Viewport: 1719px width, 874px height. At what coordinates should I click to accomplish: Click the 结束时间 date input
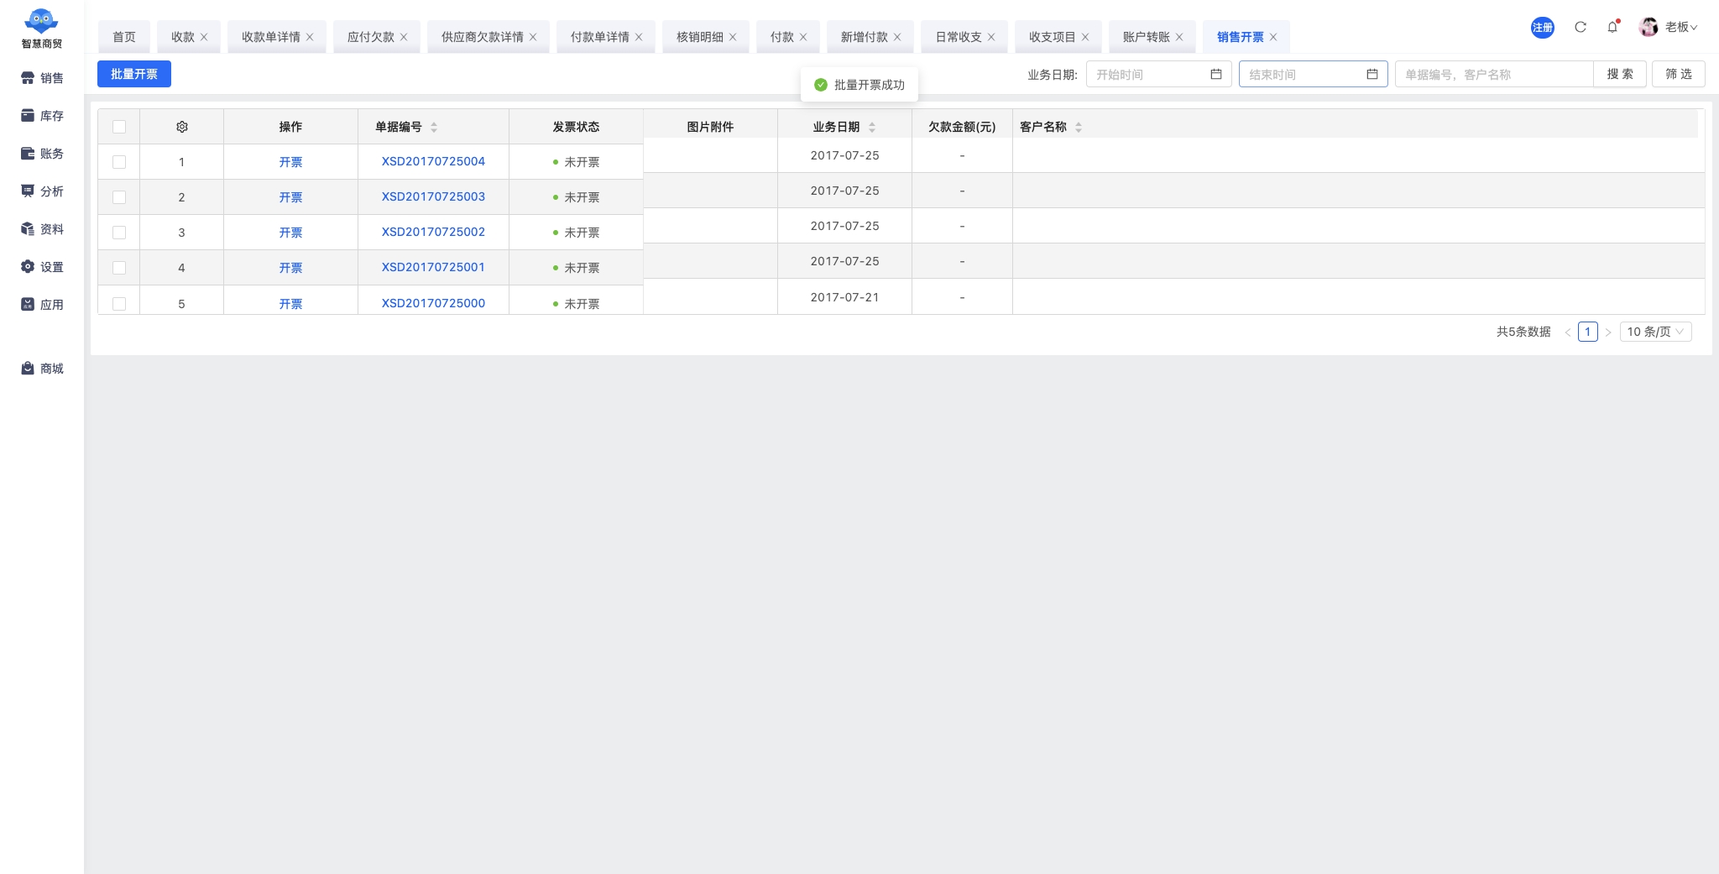(1314, 74)
